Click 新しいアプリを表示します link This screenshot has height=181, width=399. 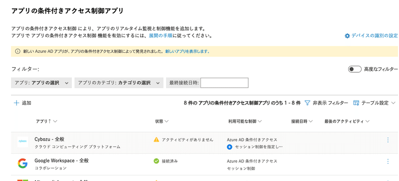click(x=188, y=51)
